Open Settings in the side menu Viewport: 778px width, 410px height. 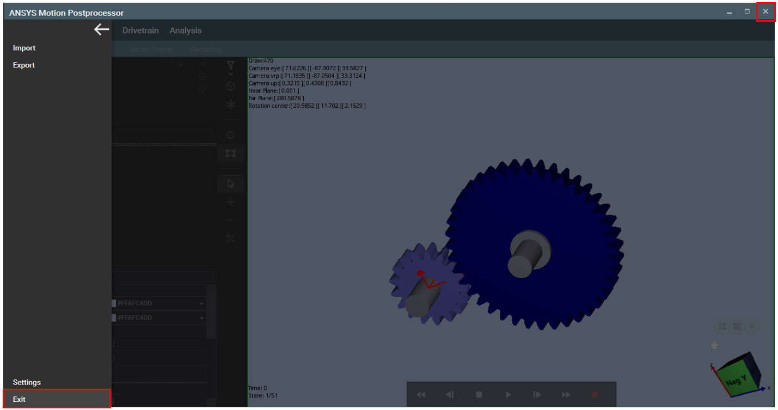click(x=27, y=382)
